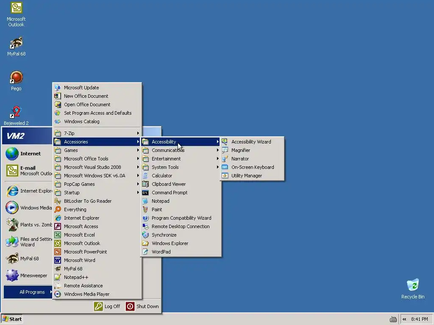Expand System Tools submenu
Screen dimensions: 434x325
(181, 167)
